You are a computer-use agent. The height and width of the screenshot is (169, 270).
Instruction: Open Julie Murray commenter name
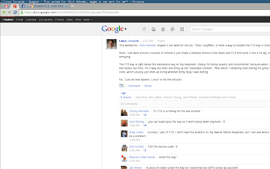(137, 122)
